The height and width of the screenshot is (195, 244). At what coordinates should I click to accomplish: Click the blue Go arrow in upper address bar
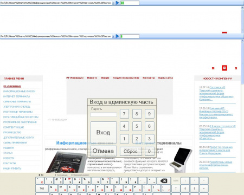(117, 3)
